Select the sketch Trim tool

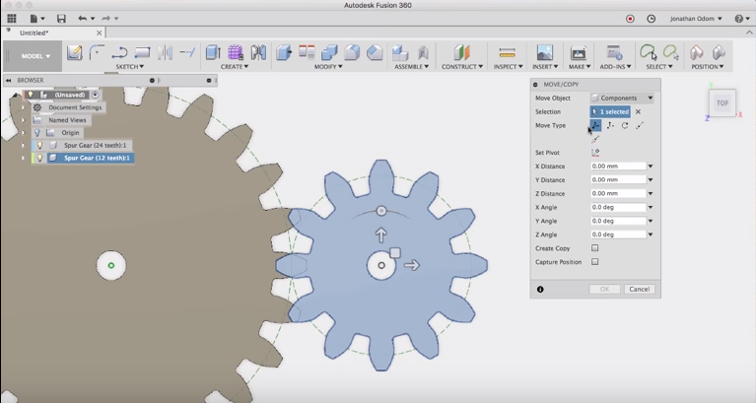point(187,52)
